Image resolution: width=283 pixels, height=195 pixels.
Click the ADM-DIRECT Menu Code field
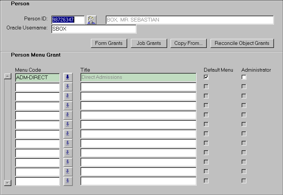coord(37,77)
